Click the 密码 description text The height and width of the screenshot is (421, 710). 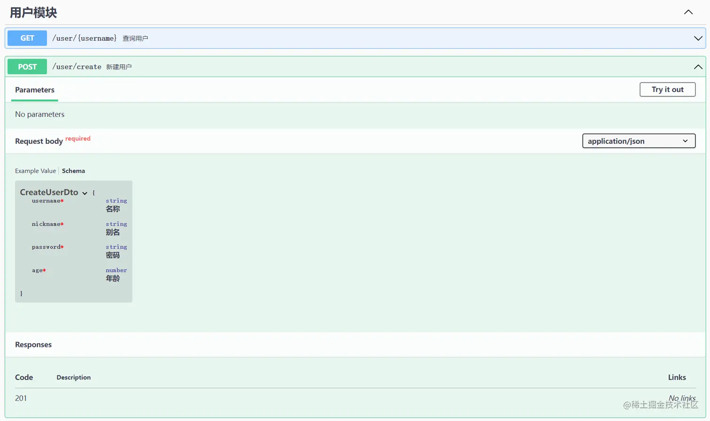tap(113, 255)
